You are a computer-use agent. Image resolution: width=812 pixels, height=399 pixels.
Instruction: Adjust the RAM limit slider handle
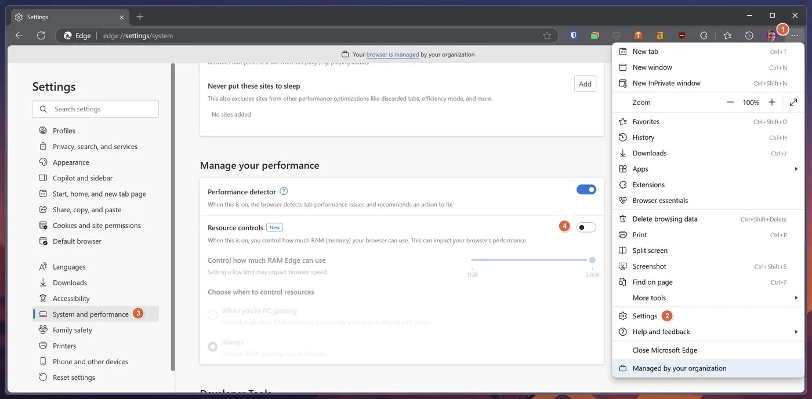(x=592, y=260)
